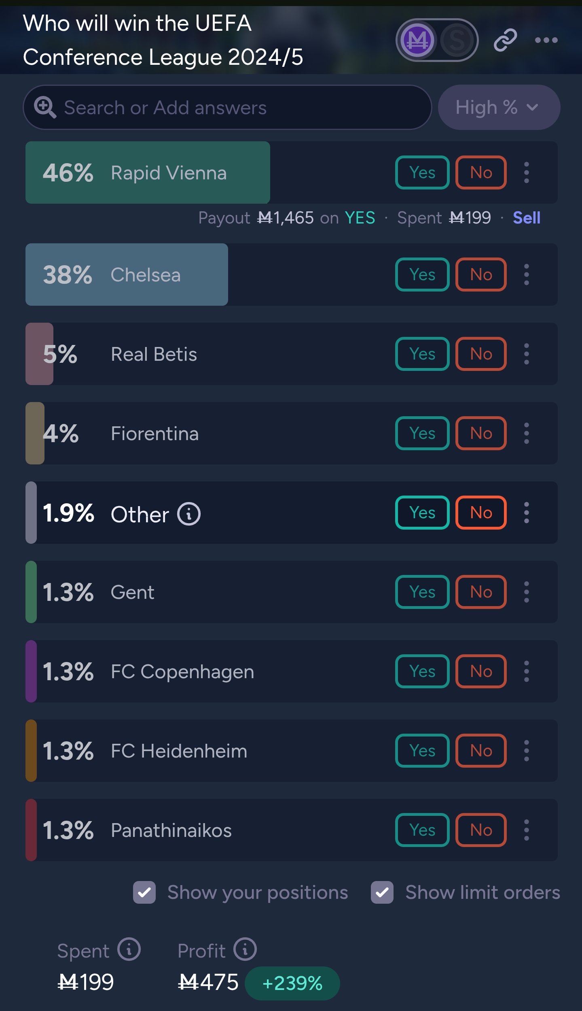The height and width of the screenshot is (1011, 582).
Task: Select the sweepstakes S coin icon
Action: pyautogui.click(x=457, y=40)
